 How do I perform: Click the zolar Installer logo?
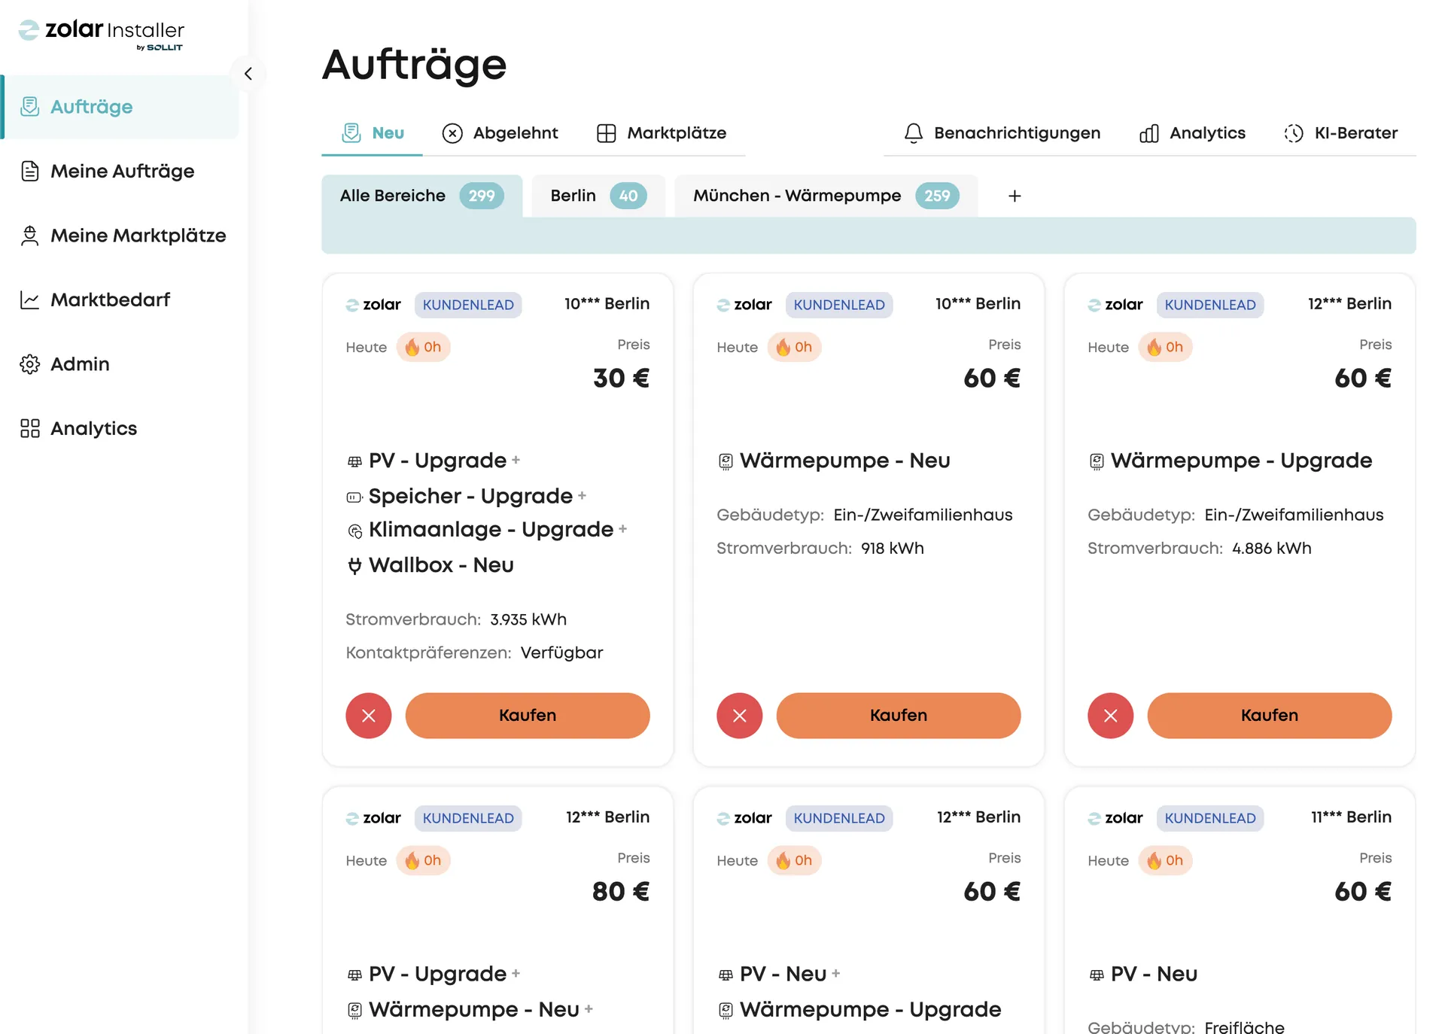[102, 33]
